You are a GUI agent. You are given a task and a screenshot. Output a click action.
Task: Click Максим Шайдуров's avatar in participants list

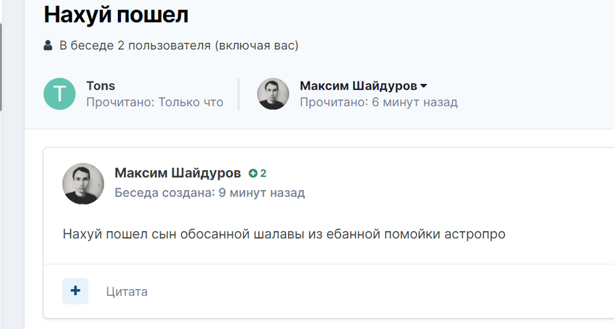[273, 94]
